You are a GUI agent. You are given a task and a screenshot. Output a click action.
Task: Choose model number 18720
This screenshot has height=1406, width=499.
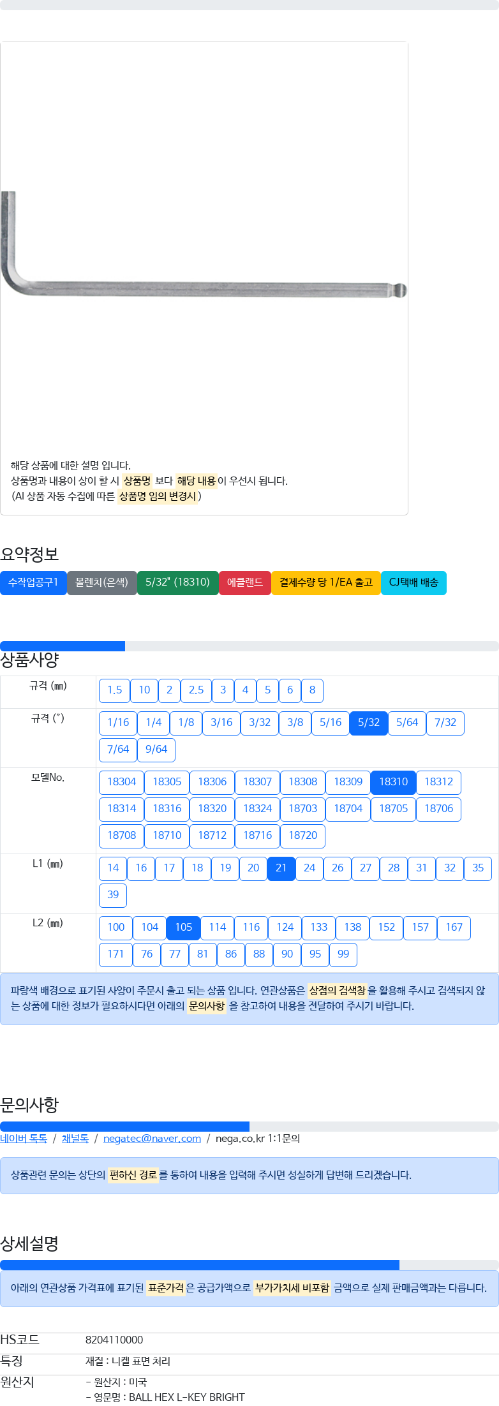pos(303,836)
